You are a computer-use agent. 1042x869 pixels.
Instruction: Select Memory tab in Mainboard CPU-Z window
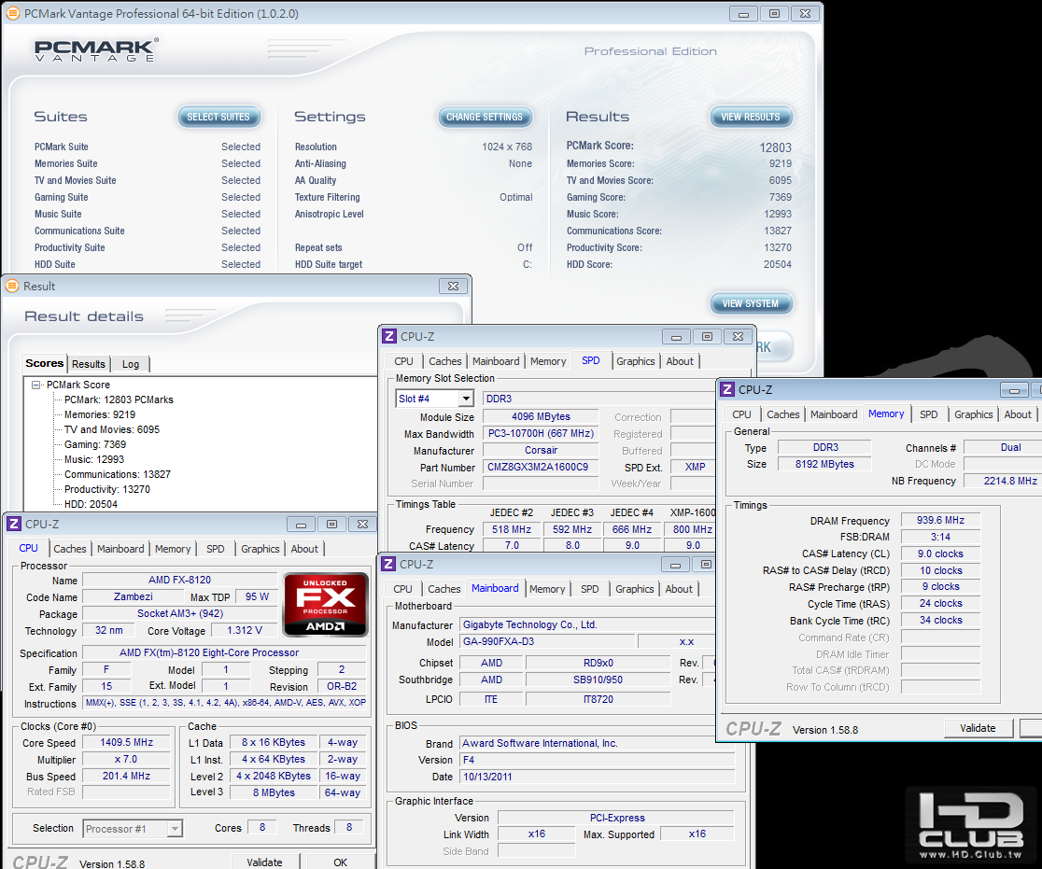pyautogui.click(x=547, y=589)
